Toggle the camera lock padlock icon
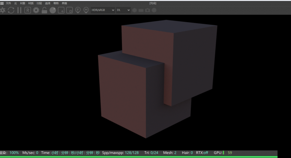291x158 pixels. (45, 10)
